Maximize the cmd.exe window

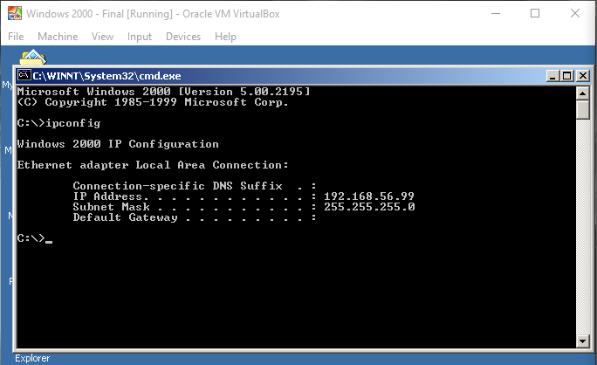pos(566,76)
